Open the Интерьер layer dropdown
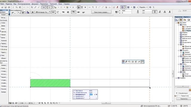191x107 pixels. [43, 12]
